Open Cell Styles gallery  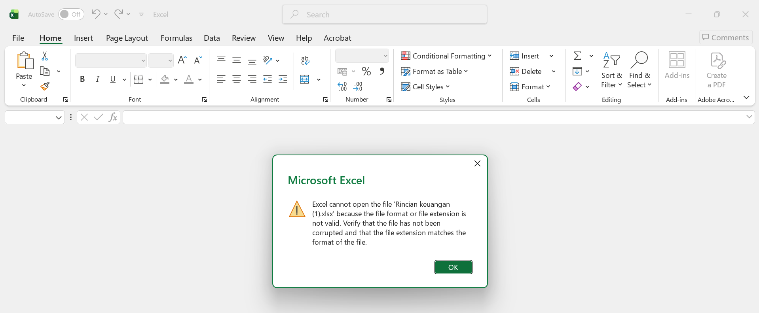425,87
